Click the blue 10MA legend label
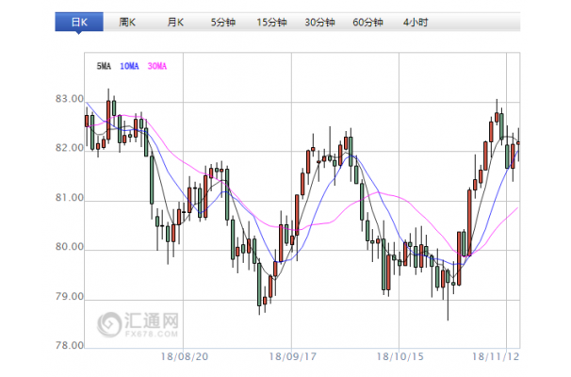Viewport: 571px width, 377px height. pyautogui.click(x=129, y=66)
